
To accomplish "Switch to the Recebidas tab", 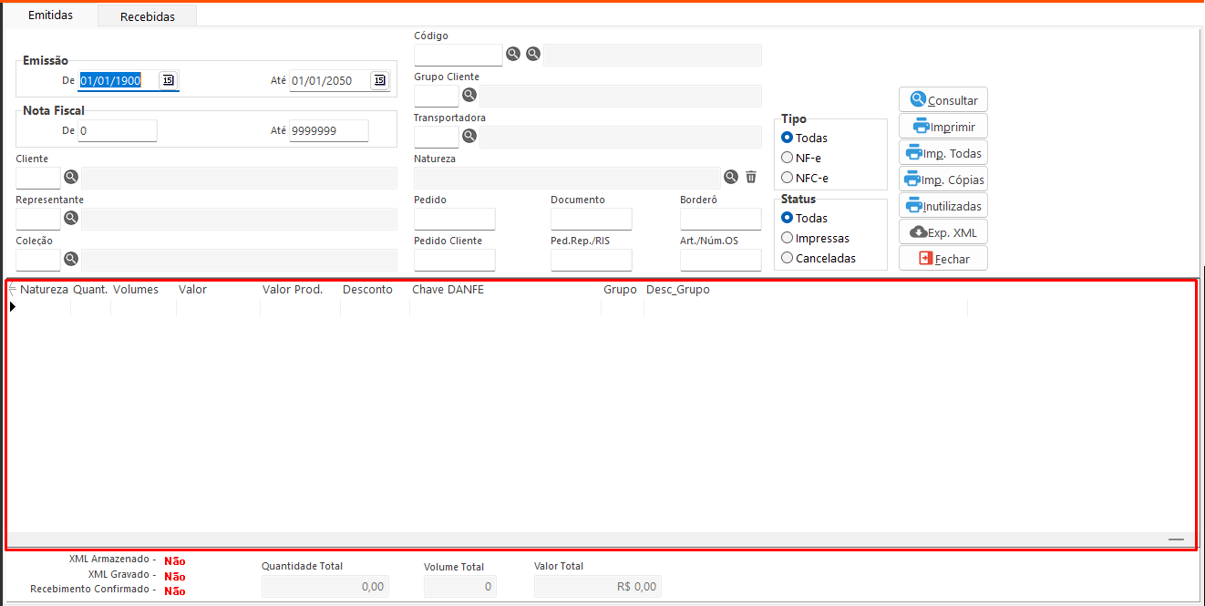I will pos(147,16).
